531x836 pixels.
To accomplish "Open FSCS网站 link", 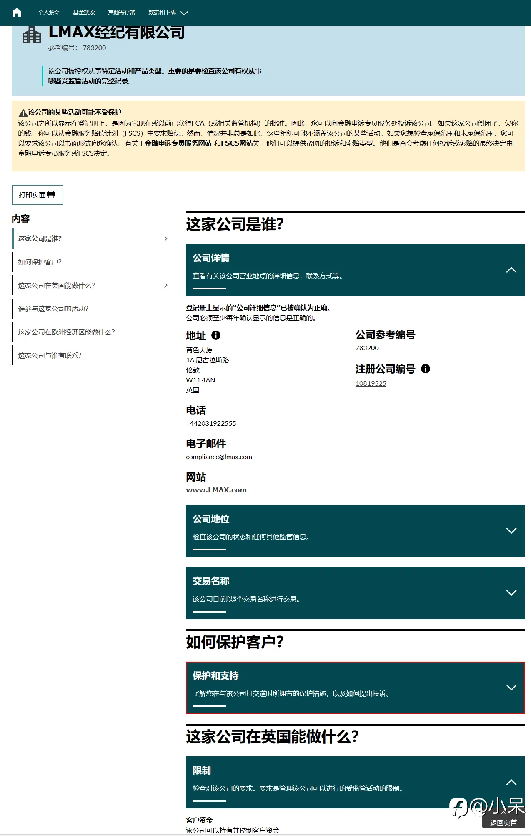I will pos(237,143).
